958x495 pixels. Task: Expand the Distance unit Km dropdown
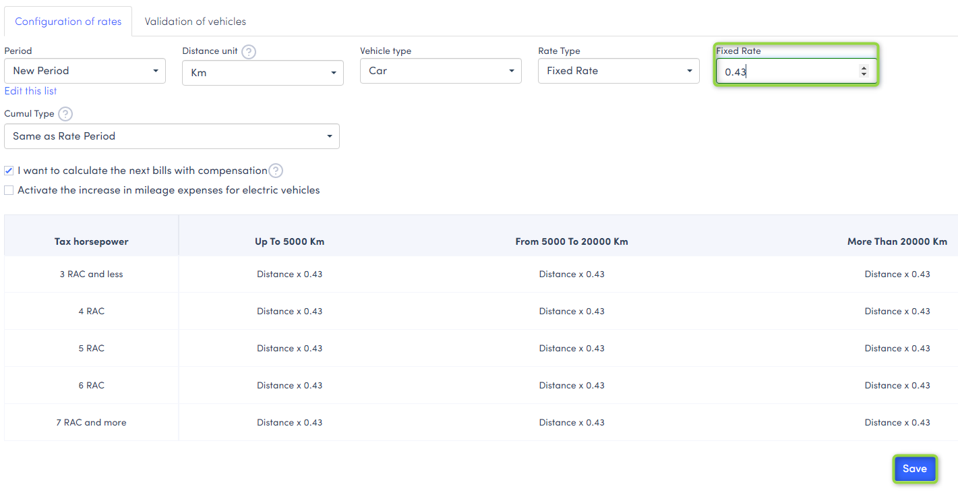click(263, 73)
